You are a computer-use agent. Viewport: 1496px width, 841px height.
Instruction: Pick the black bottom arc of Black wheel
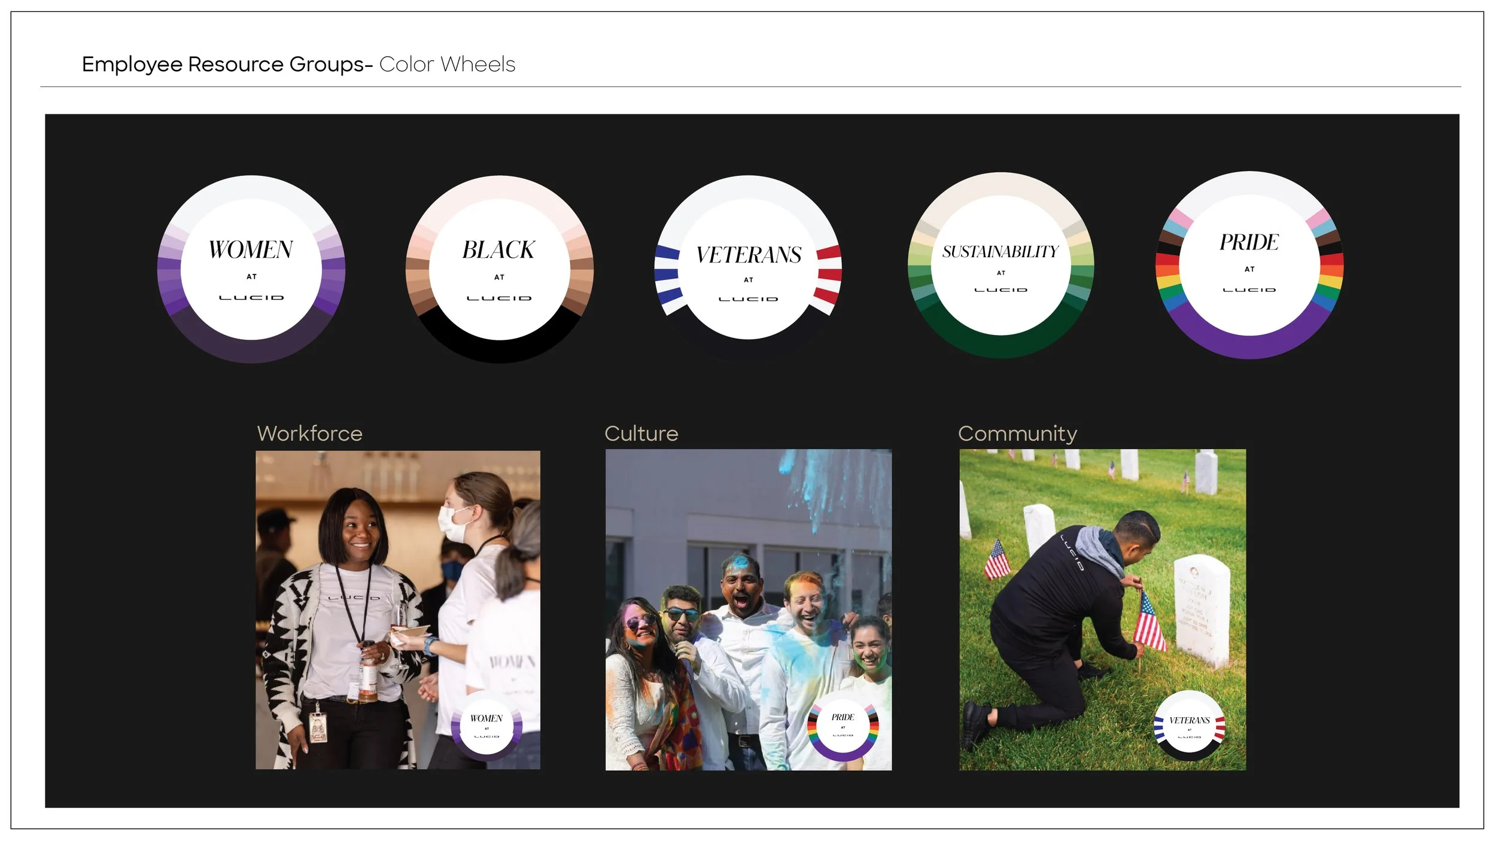tap(499, 351)
